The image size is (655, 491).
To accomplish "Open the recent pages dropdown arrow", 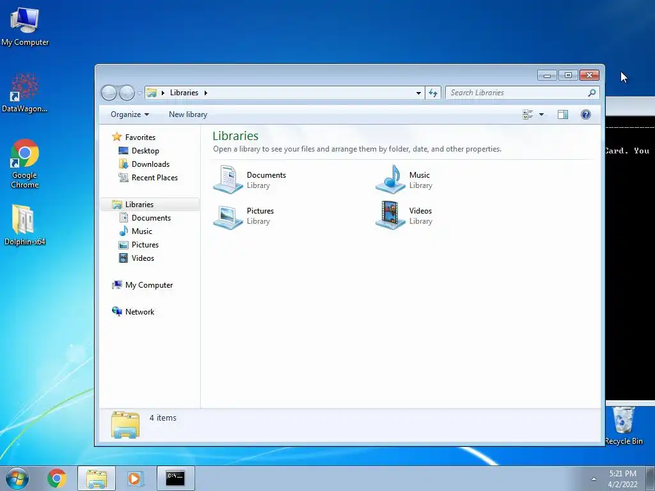I will [x=139, y=93].
